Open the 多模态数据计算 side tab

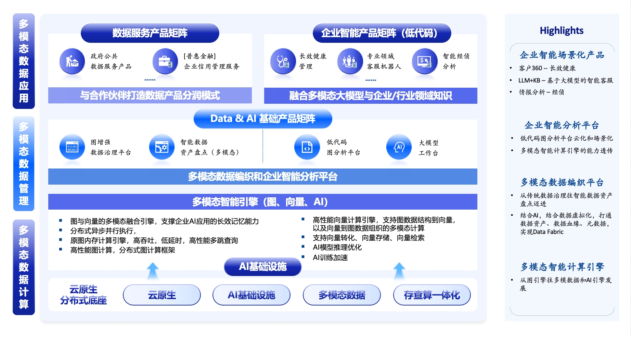point(24,267)
